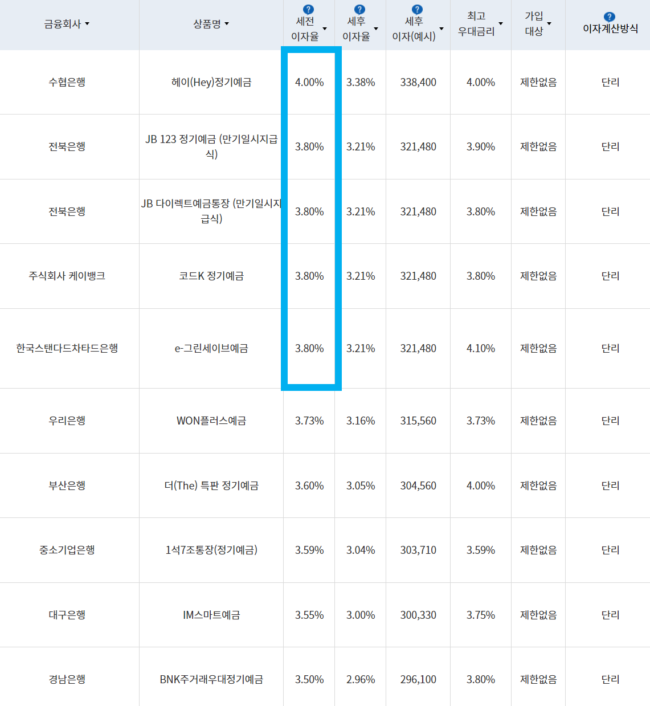The width and height of the screenshot is (650, 706).
Task: Click 338,400 after-tax interest value
Action: tap(418, 82)
